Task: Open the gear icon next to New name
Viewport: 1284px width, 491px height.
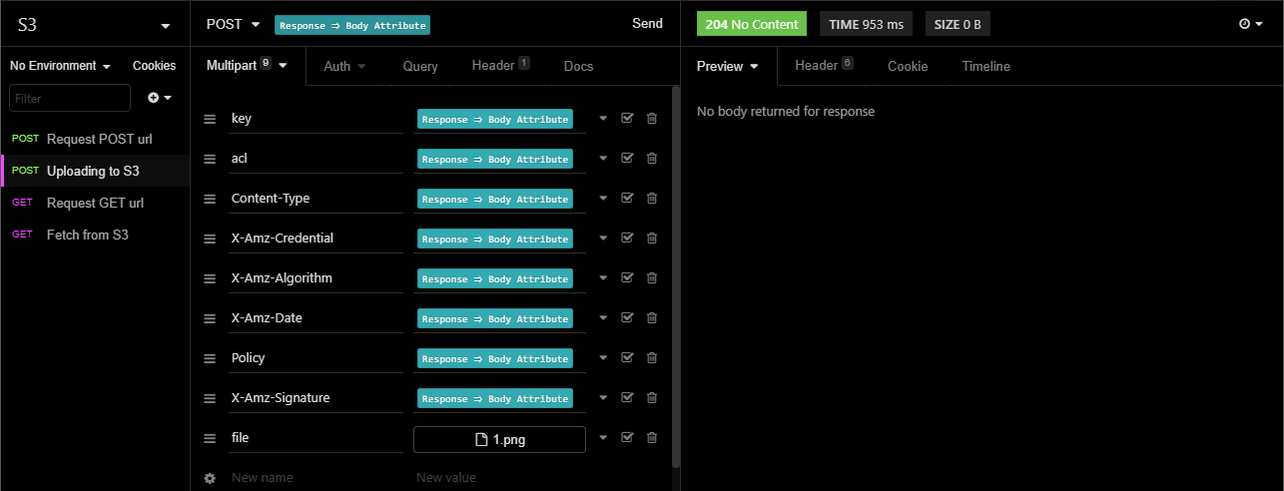Action: pos(210,478)
